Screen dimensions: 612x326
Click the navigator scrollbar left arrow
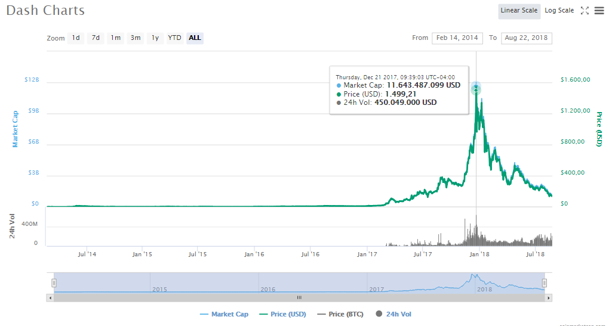click(50, 298)
